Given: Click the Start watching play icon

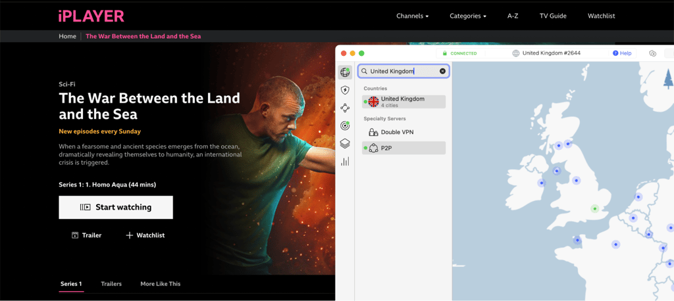Looking at the screenshot, I should [85, 208].
